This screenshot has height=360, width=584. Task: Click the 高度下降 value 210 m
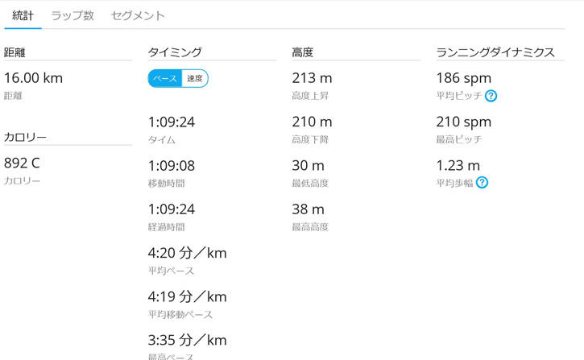click(312, 122)
